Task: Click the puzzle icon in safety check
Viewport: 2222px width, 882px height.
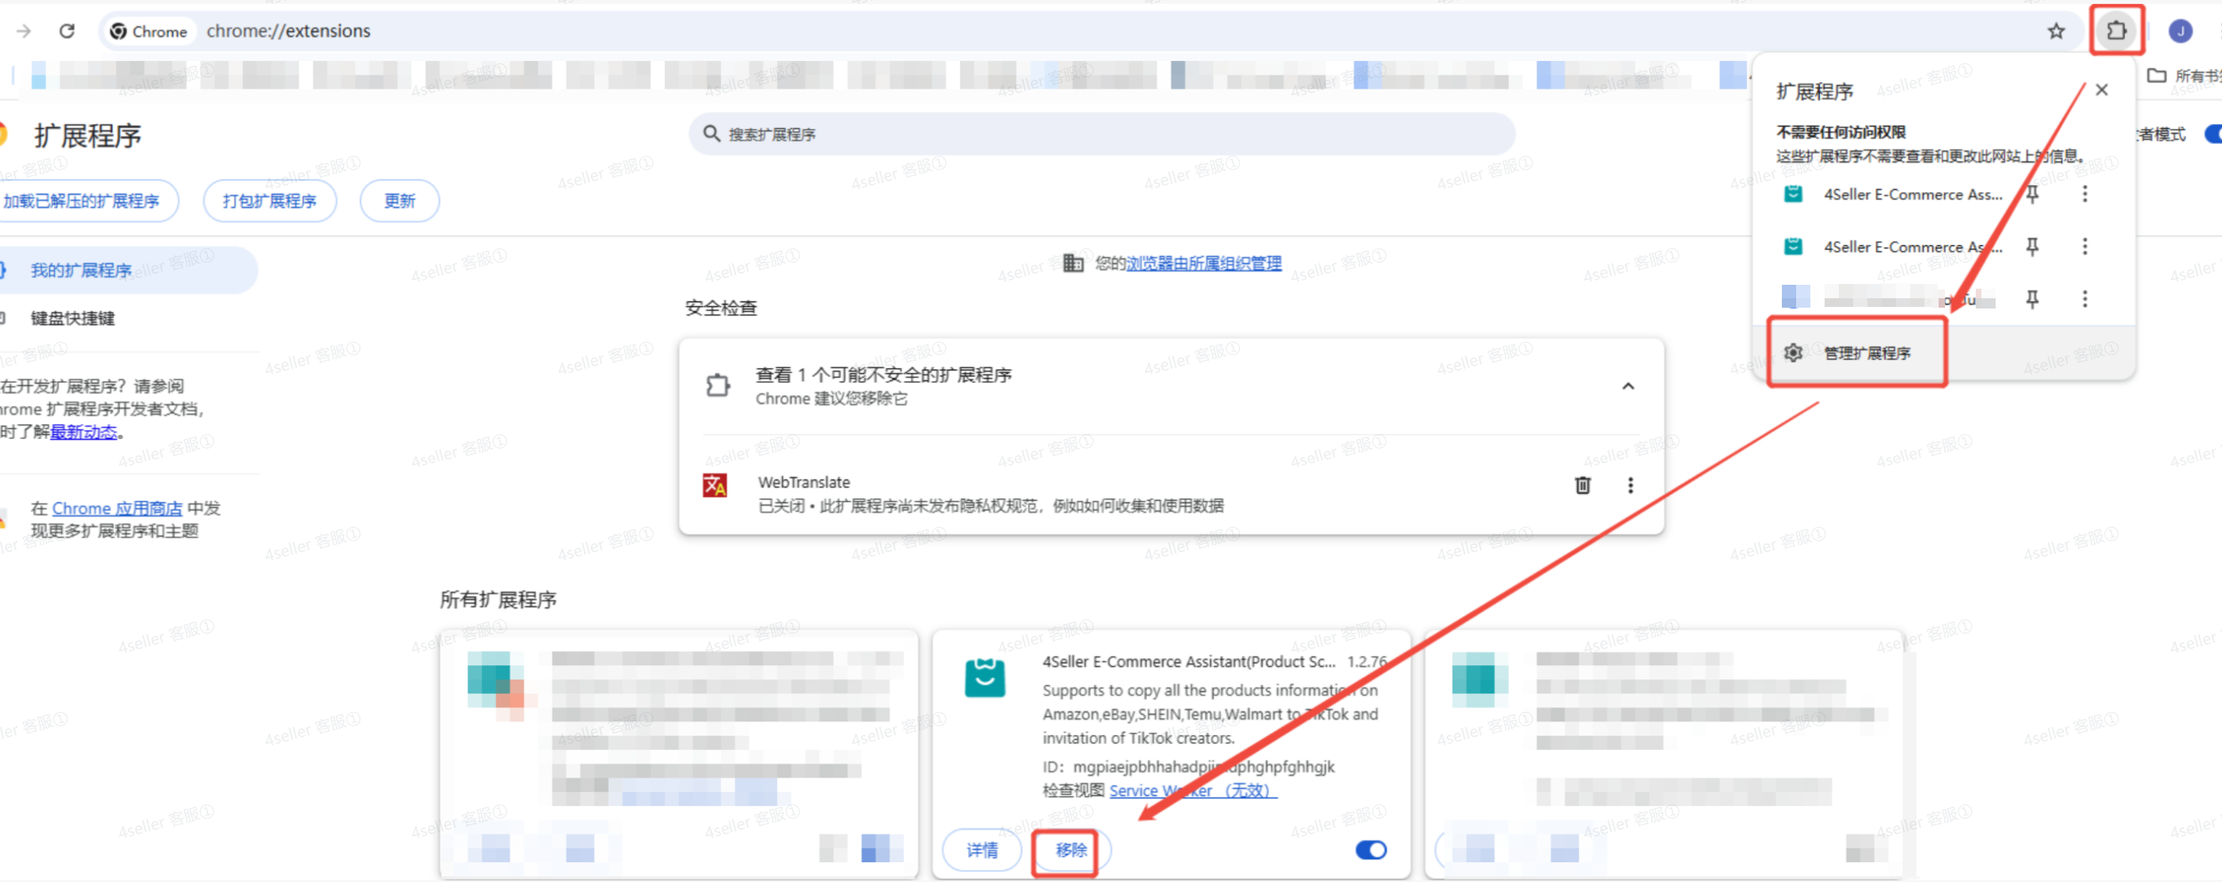Action: 718,385
